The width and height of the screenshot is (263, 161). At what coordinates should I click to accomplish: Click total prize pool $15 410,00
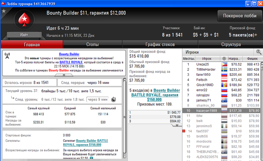[x=139, y=56]
